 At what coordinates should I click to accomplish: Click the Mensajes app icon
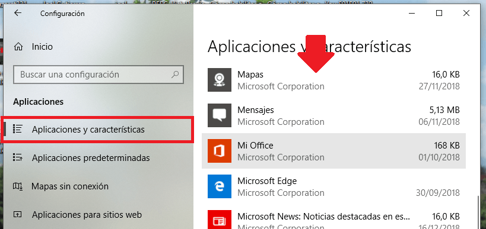coord(220,115)
